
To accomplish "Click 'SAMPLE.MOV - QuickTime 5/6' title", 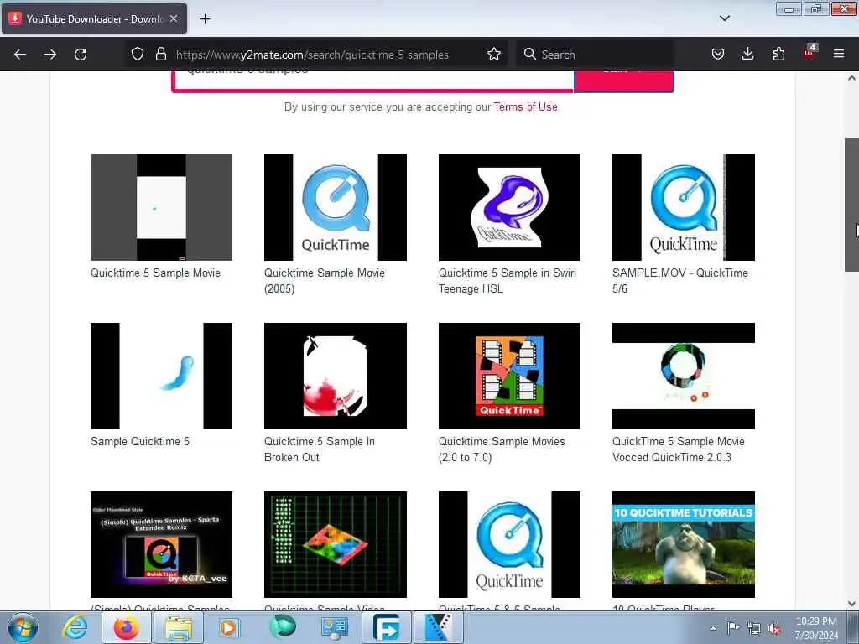I will [x=679, y=281].
